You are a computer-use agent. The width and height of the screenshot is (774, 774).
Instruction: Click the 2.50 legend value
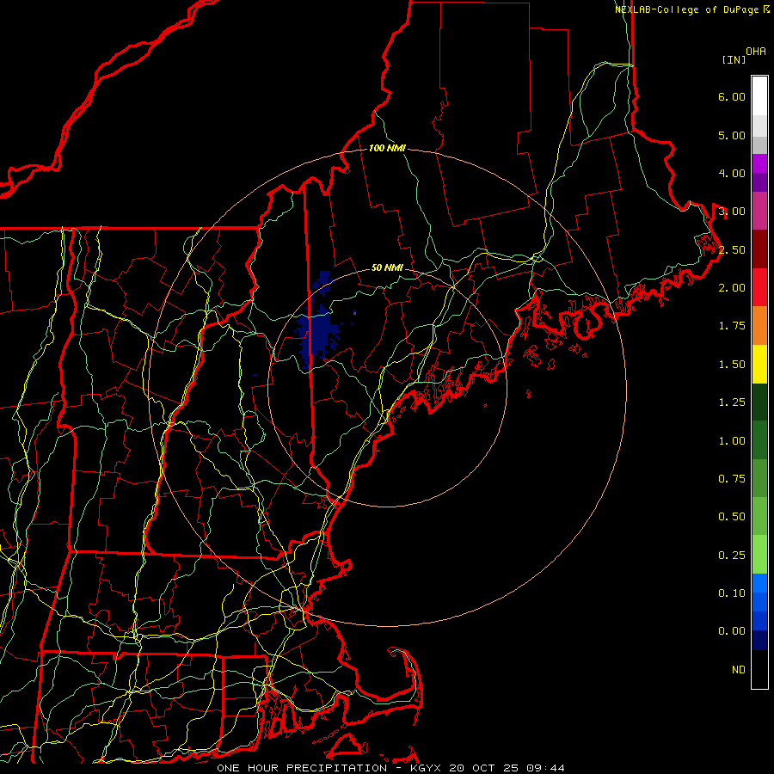pyautogui.click(x=732, y=249)
